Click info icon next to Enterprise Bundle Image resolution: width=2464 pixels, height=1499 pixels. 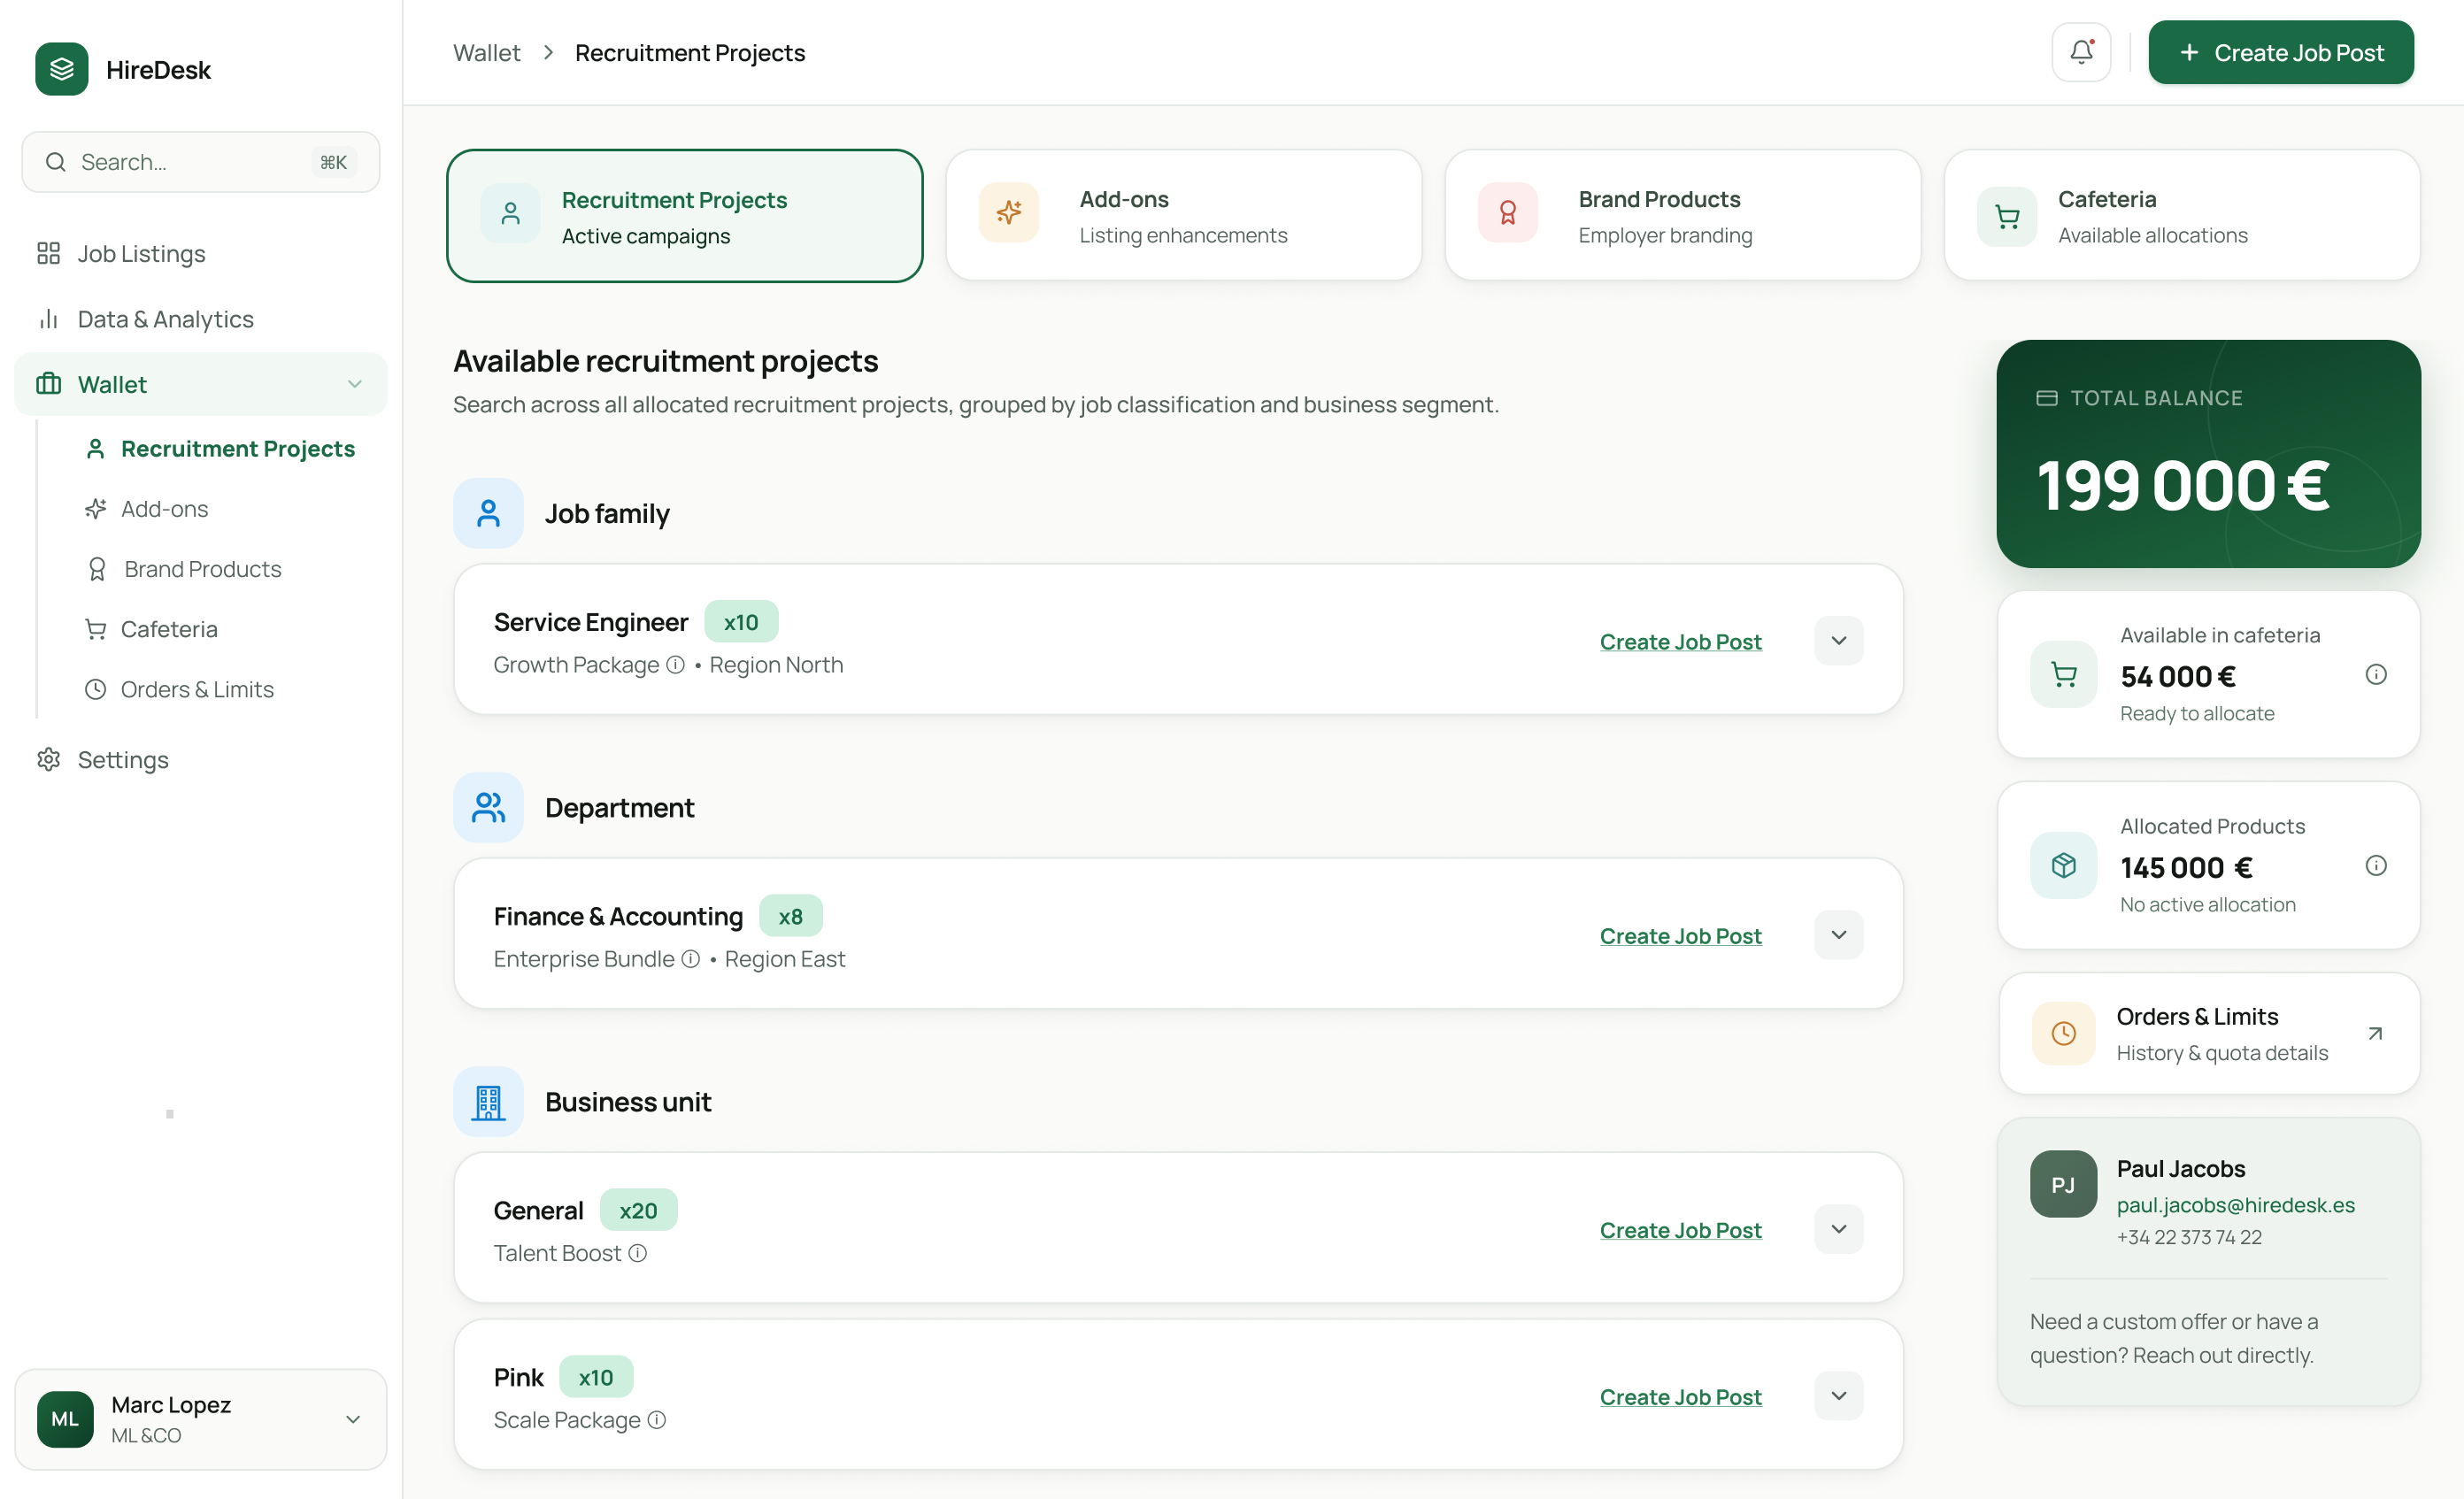click(x=691, y=959)
